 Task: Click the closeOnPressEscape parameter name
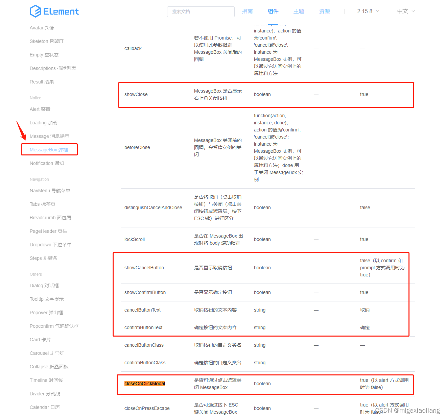click(x=147, y=408)
